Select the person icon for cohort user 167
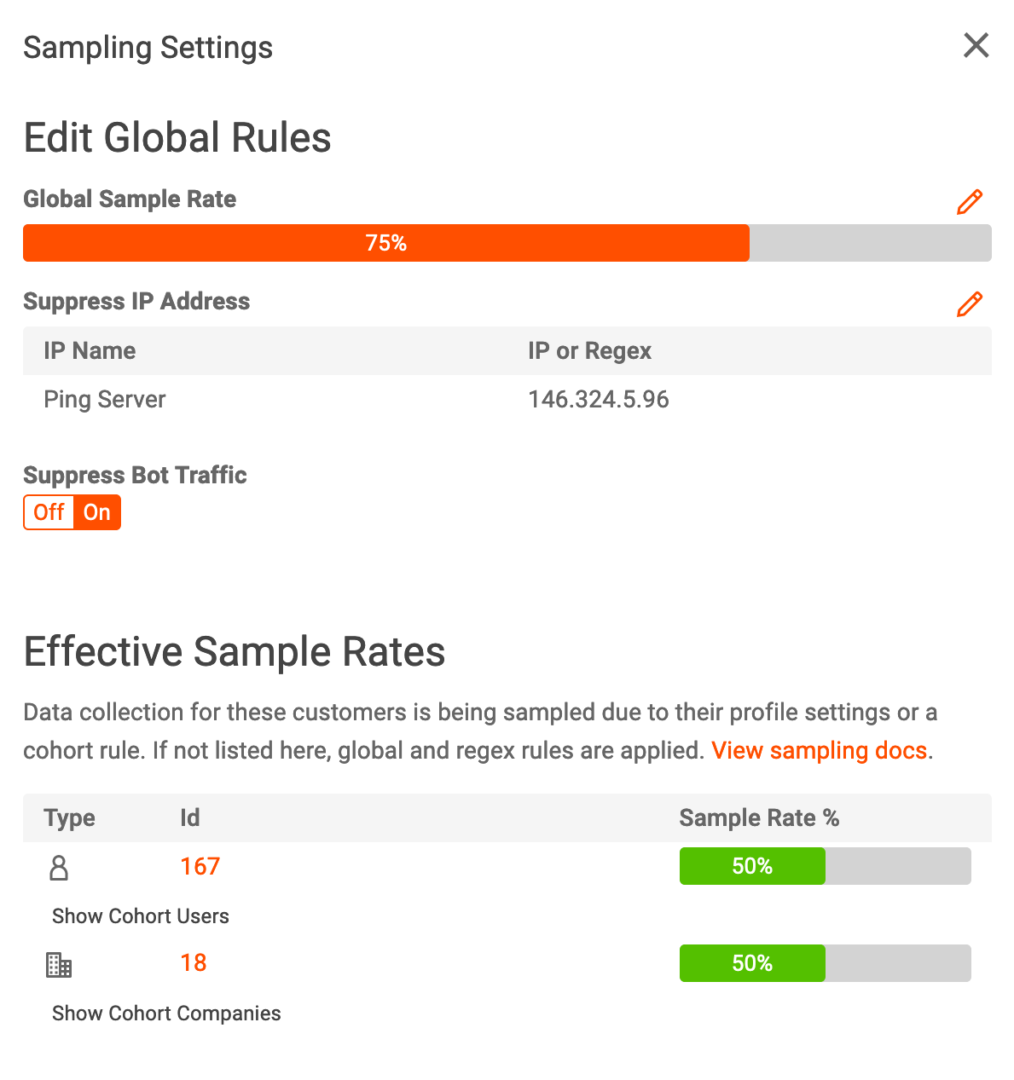Screen dimensions: 1014x1080 [x=59, y=867]
